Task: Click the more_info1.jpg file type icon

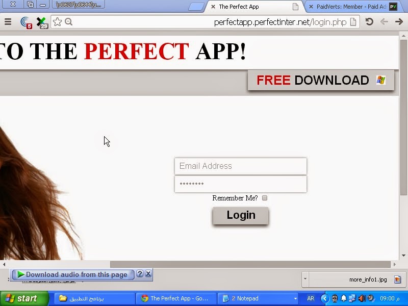Action: (397, 279)
